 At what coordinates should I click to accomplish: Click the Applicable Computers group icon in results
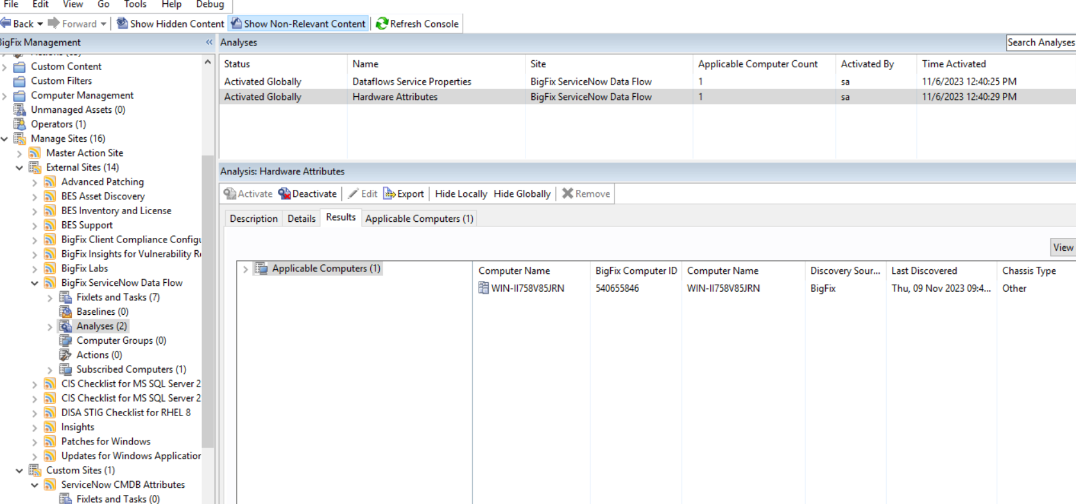click(260, 269)
